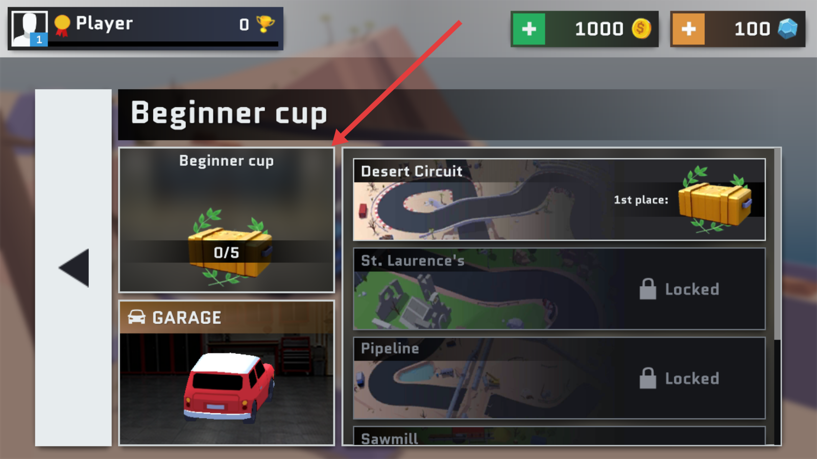Click the orange plus to add gems
This screenshot has width=817, height=459.
tap(688, 29)
